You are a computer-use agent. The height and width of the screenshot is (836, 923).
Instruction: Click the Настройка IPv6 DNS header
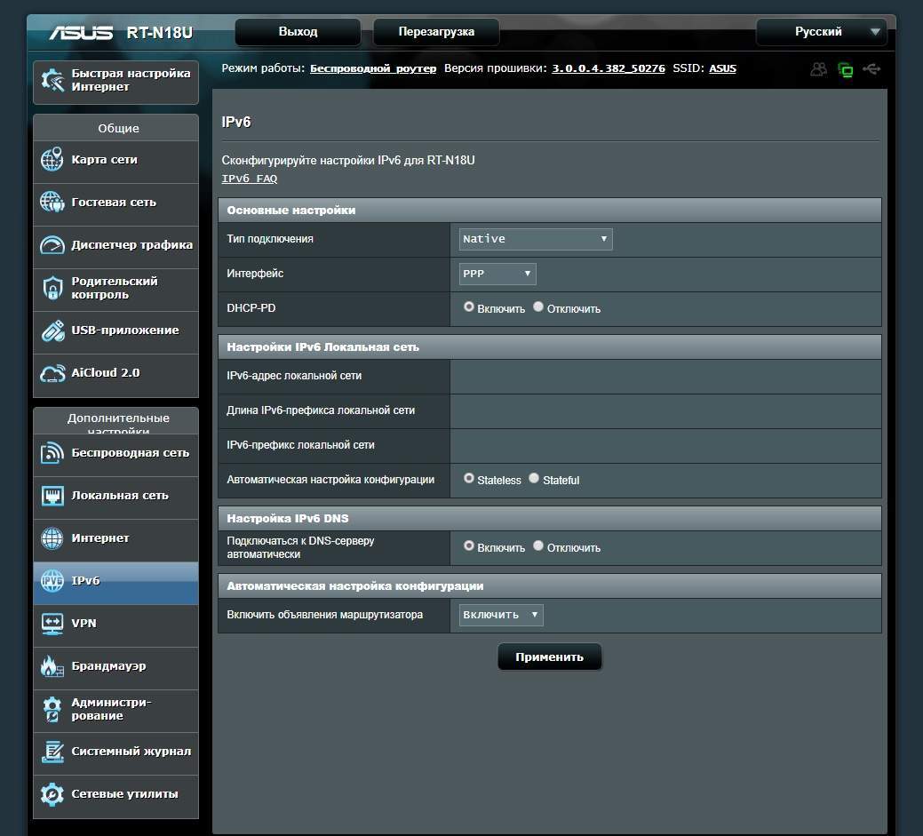(549, 519)
